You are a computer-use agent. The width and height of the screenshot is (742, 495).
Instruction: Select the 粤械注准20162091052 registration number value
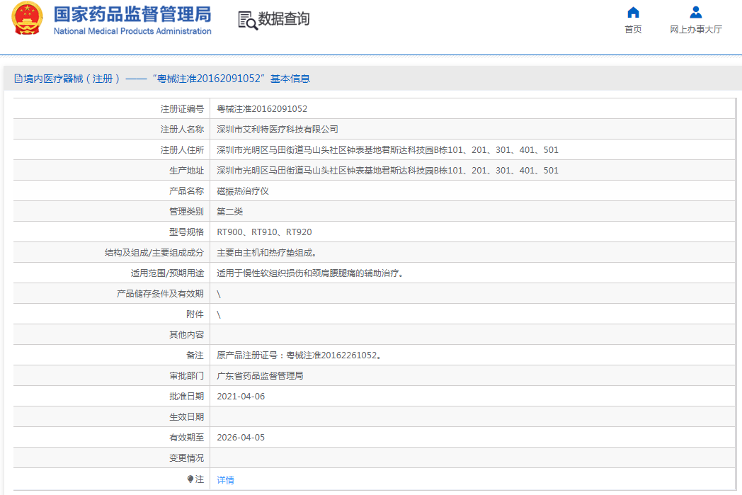pos(261,109)
